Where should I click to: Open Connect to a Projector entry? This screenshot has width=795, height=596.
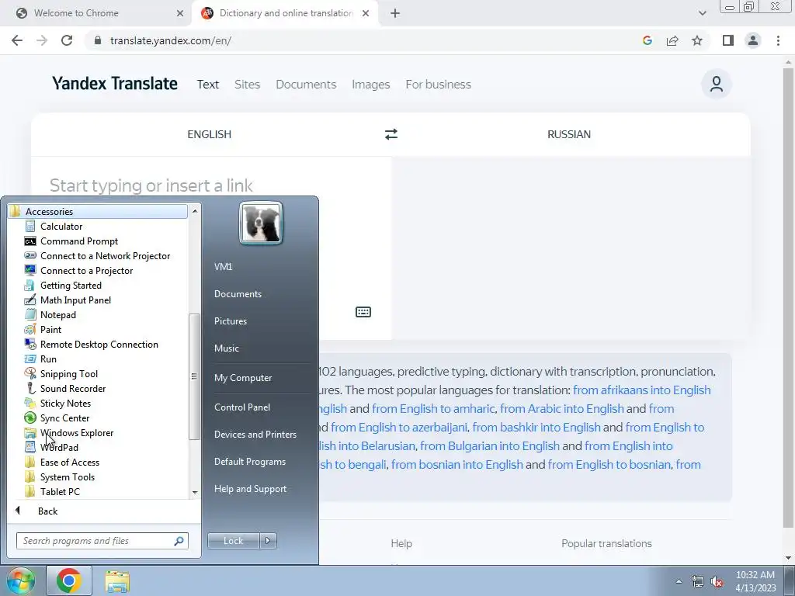pyautogui.click(x=86, y=271)
